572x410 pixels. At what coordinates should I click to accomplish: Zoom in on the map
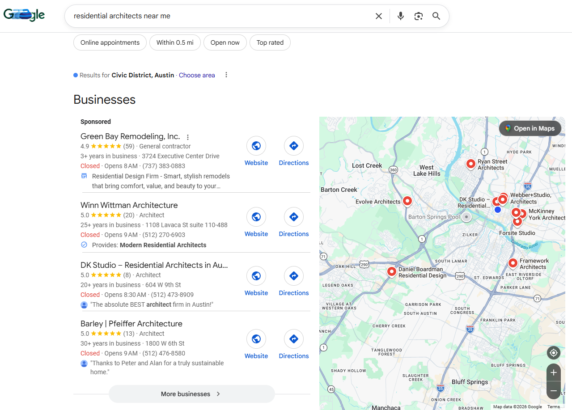pyautogui.click(x=554, y=372)
